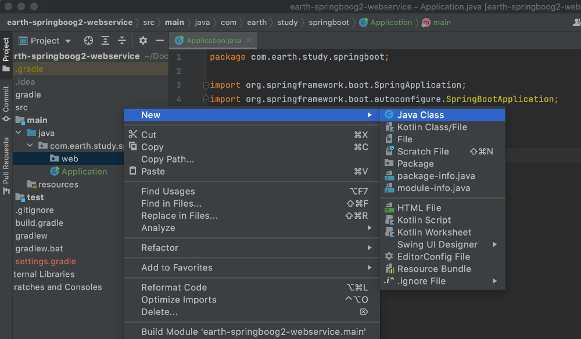Create a new Kotlin Script
The image size is (581, 339).
pyautogui.click(x=443, y=220)
